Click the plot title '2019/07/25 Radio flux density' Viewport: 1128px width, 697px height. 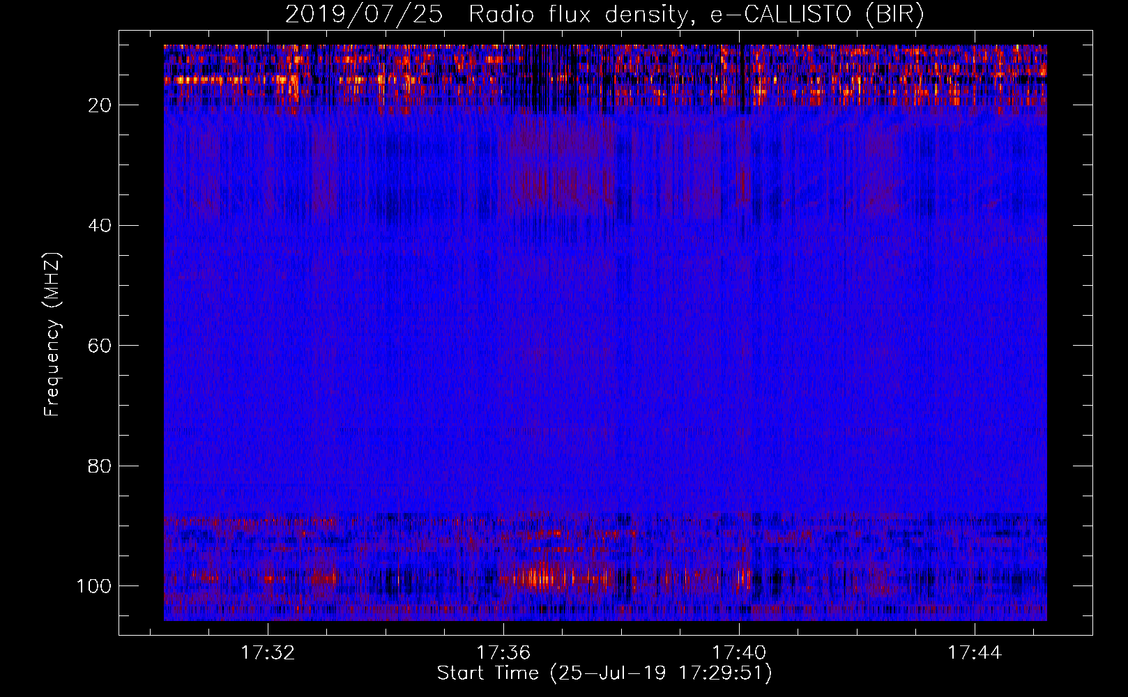604,14
